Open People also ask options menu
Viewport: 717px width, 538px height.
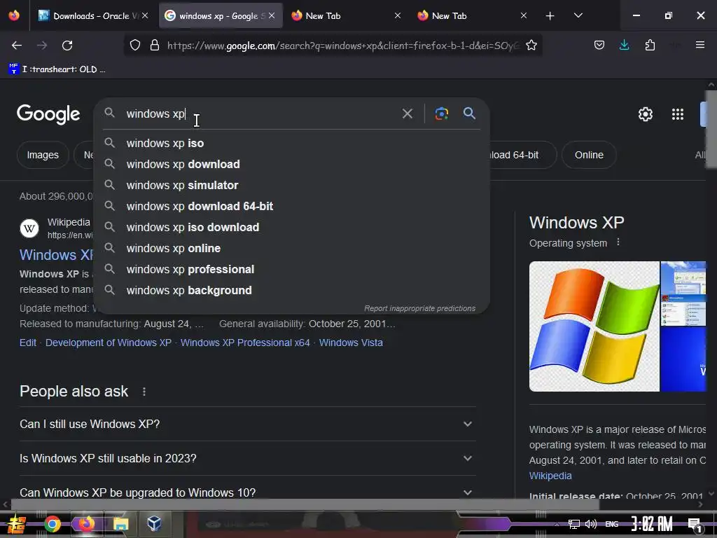tap(144, 392)
